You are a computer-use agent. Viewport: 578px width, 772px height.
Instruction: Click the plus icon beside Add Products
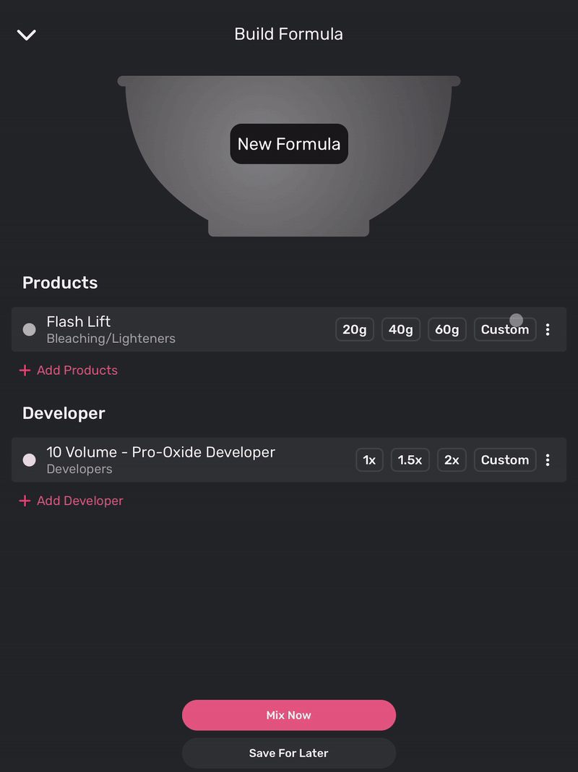(x=25, y=370)
